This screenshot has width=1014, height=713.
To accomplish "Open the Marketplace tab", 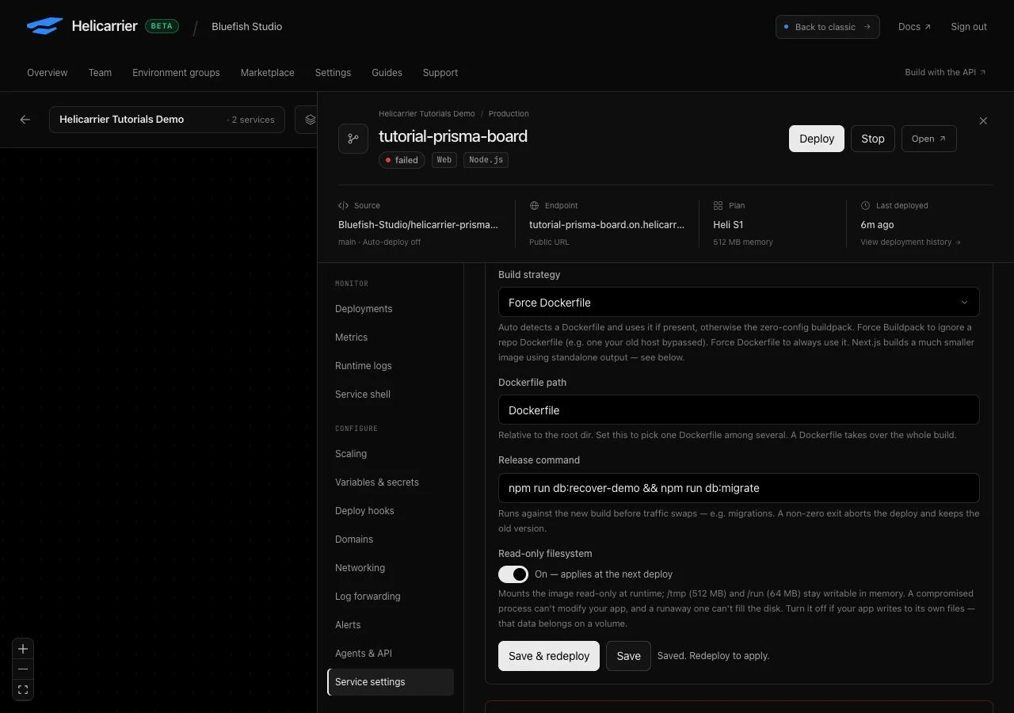I will [268, 72].
